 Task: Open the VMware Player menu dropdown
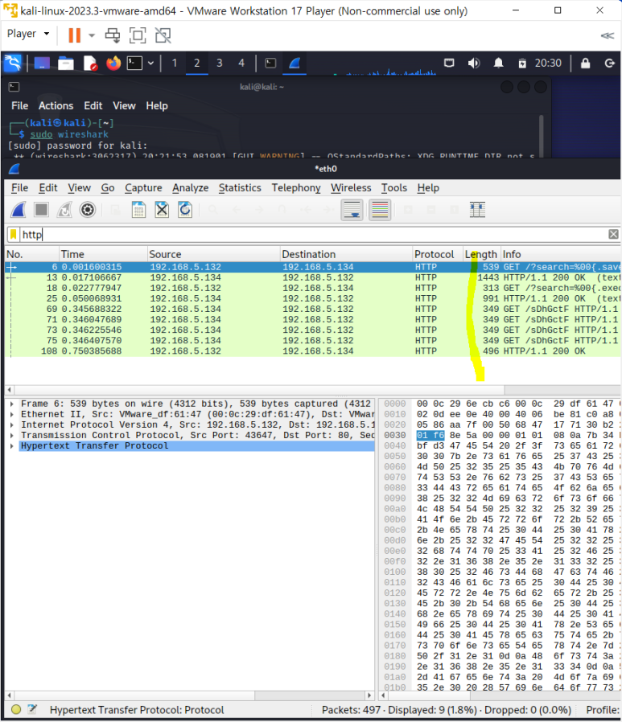[27, 34]
